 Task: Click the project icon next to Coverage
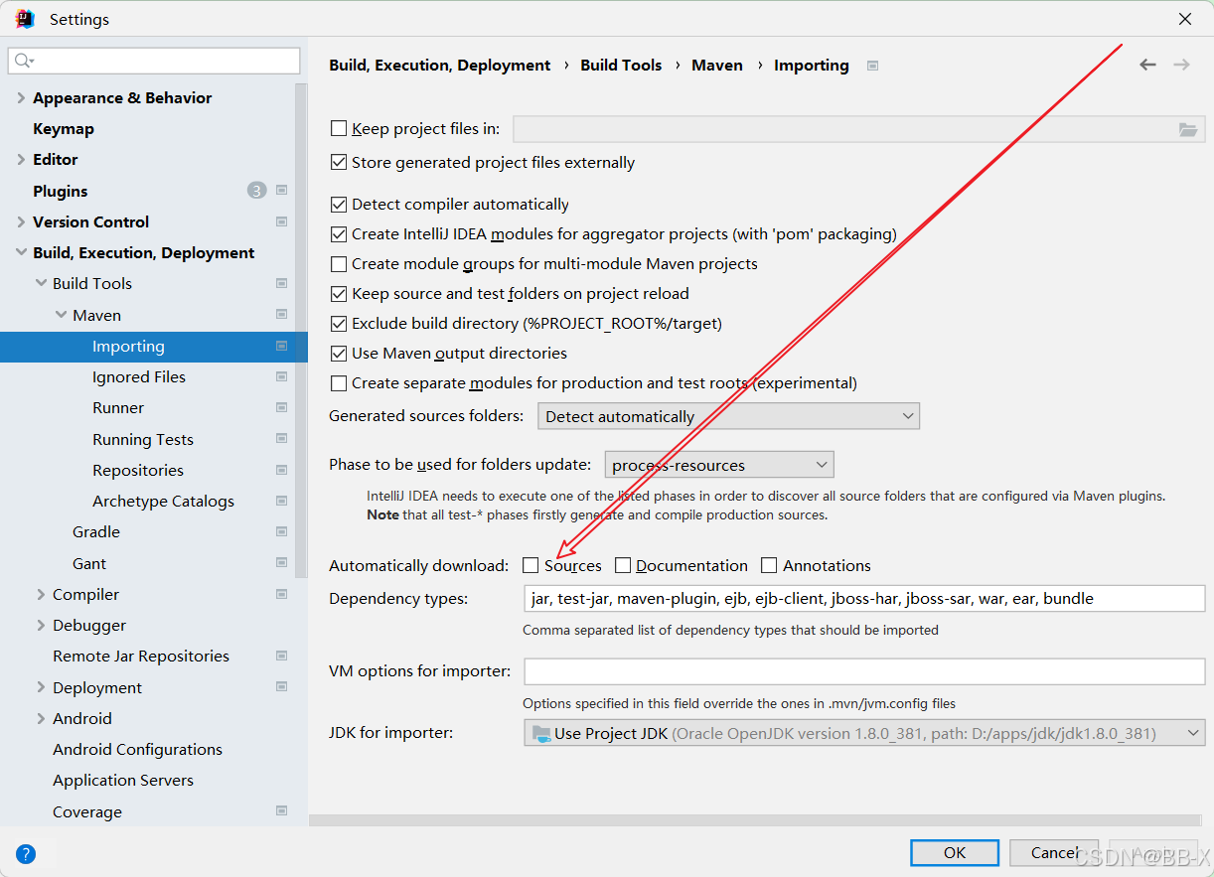tap(282, 811)
